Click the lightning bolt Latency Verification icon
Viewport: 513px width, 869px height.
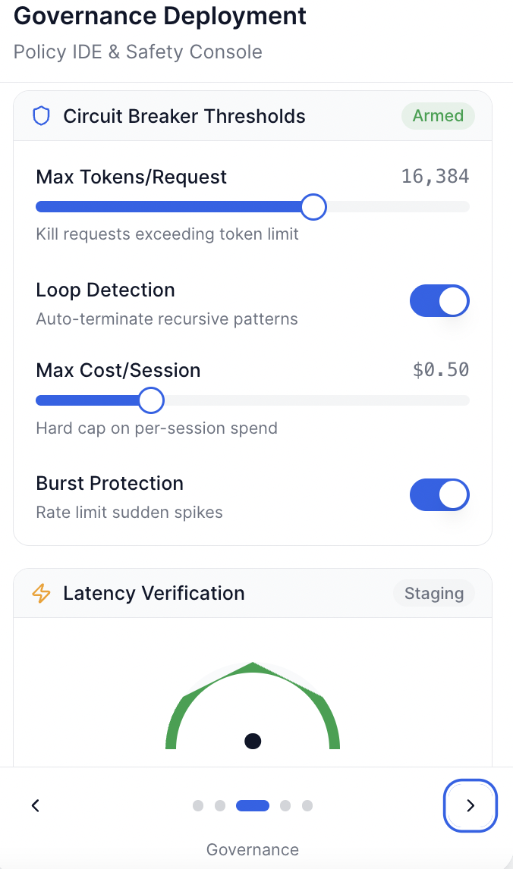point(41,593)
